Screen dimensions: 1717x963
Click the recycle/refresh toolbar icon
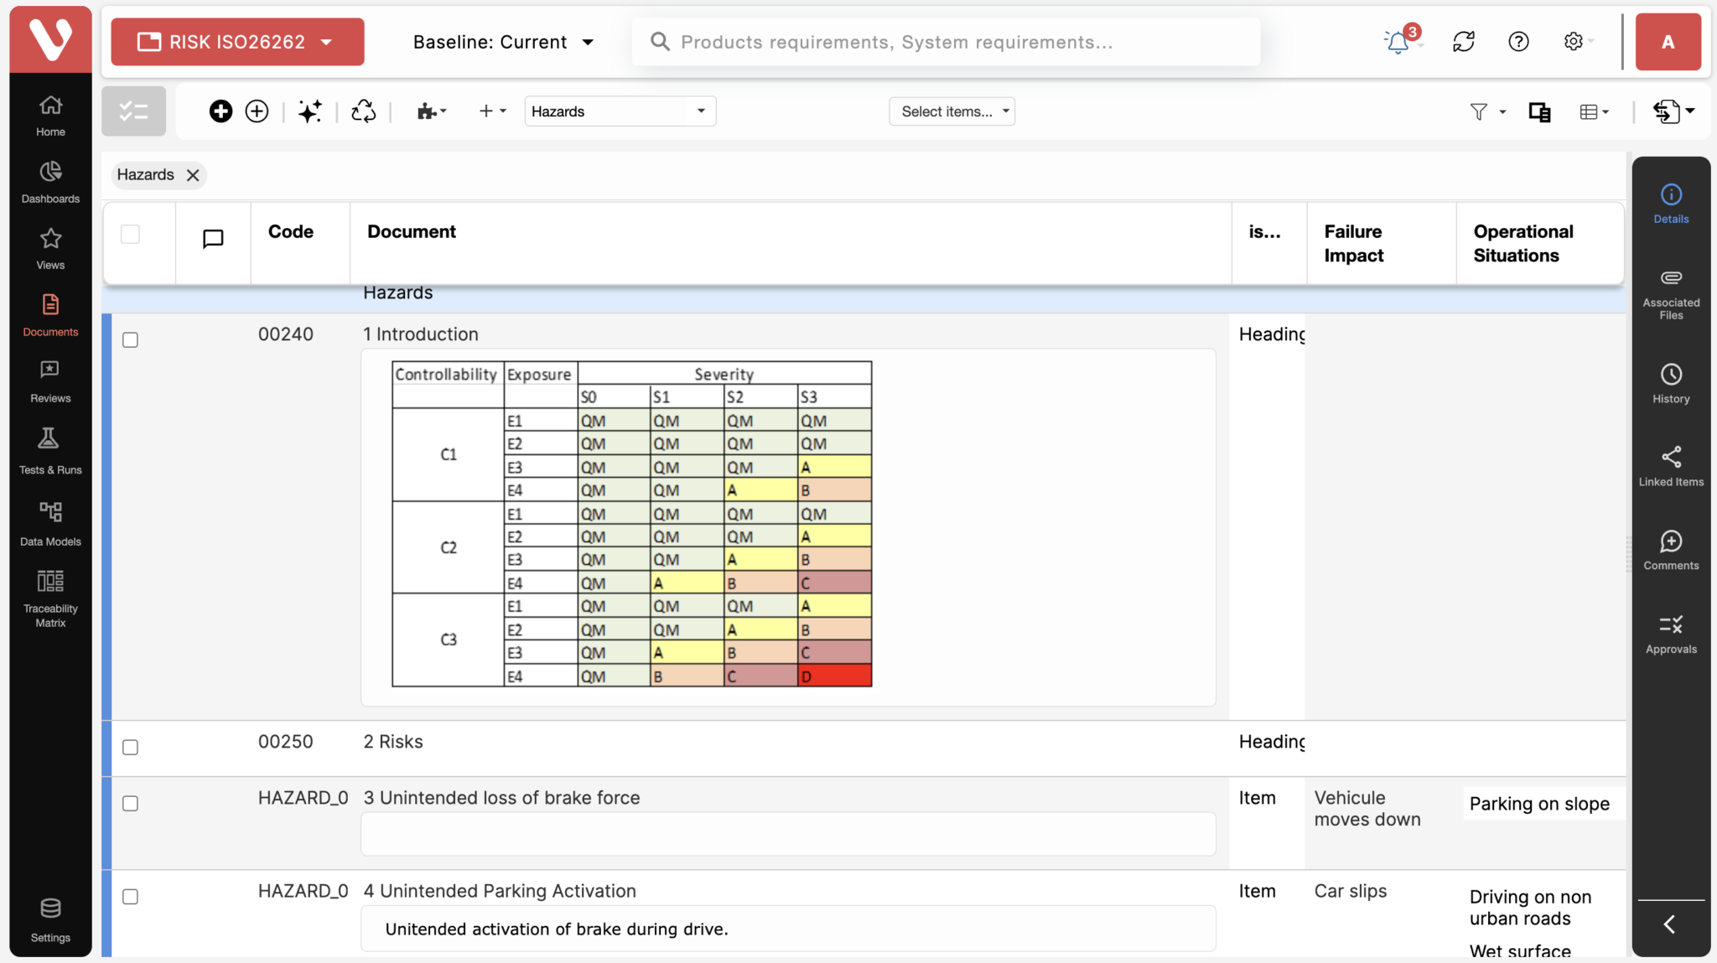click(x=363, y=111)
